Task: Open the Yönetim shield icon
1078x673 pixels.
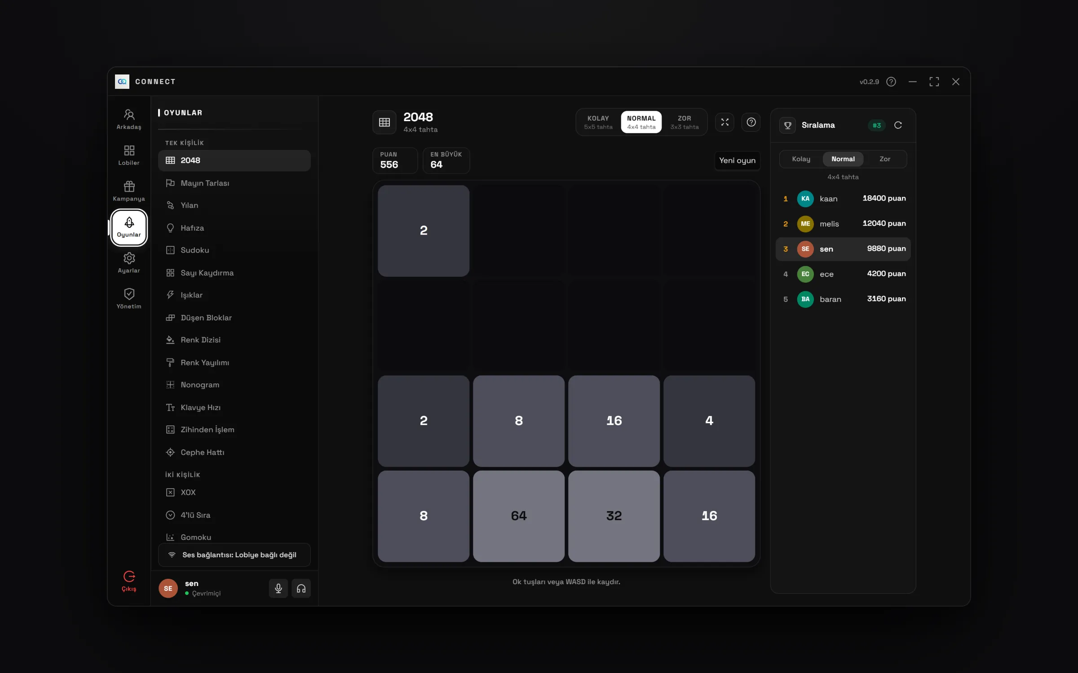Action: 129,299
